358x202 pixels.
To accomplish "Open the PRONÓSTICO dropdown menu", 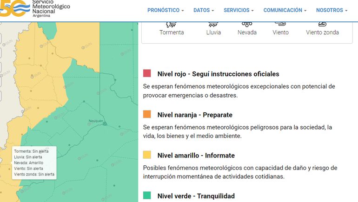I will [166, 10].
